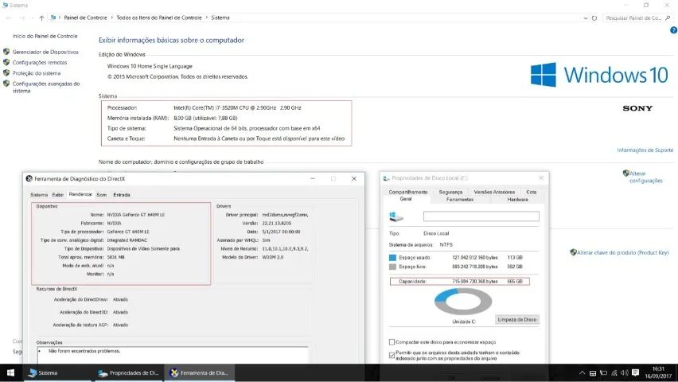Close the DirectX diagnostic window

pyautogui.click(x=353, y=178)
